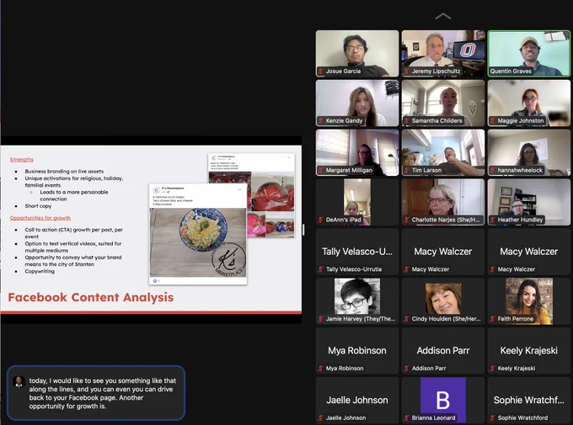Click Heather Hundley's muted microphone icon
573x425 pixels.
[492, 220]
